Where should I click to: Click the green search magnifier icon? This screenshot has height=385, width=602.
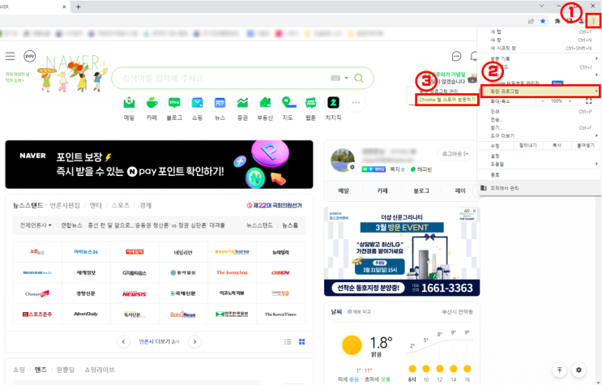359,78
